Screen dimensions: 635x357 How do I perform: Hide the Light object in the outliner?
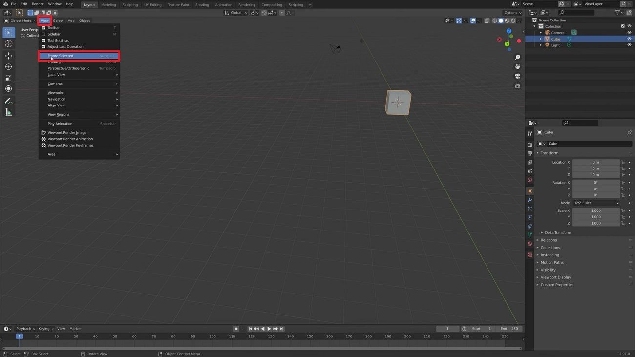[629, 45]
